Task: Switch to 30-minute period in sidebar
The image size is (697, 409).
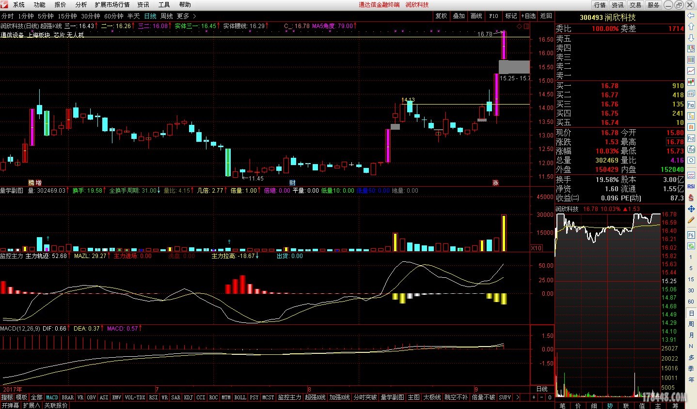Action: pyautogui.click(x=691, y=290)
